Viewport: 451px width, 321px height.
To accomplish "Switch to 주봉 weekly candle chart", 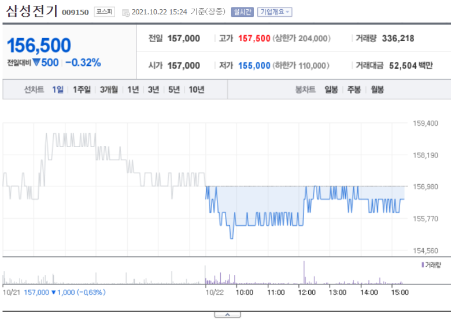I will pyautogui.click(x=354, y=89).
